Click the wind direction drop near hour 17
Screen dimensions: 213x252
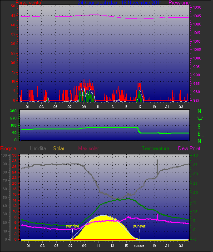(x=139, y=130)
